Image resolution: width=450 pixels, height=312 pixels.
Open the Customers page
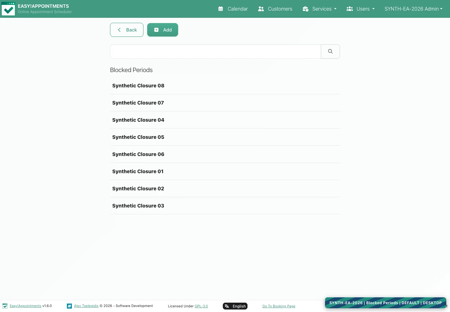(x=275, y=9)
